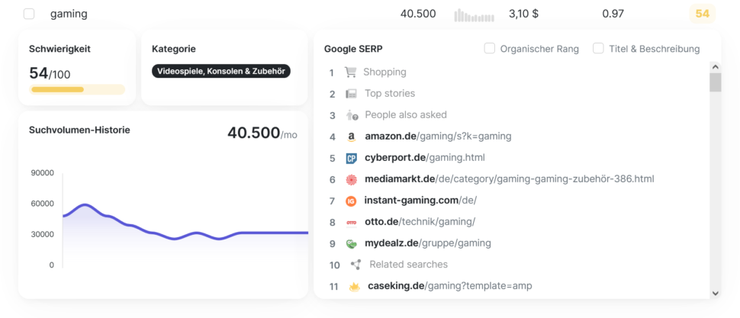The image size is (740, 318).
Task: Open mydealz.de/gruppe/gaming result
Action: [427, 243]
